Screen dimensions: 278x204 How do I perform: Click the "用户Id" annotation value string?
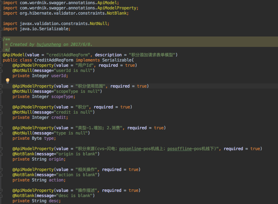(x=84, y=65)
